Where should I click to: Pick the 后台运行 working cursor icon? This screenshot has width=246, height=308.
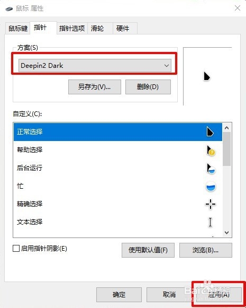coord(211,169)
